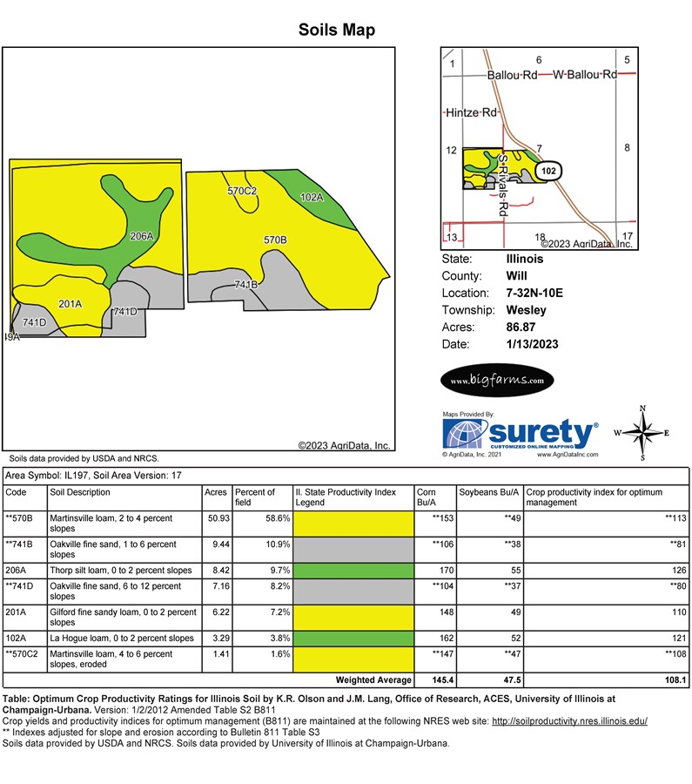Click the weighted average soybeans value '47.5'
The height and width of the screenshot is (784, 692).
pos(512,680)
